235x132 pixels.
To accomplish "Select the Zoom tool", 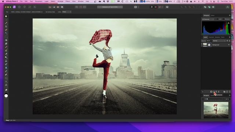I will [x=6, y=90].
